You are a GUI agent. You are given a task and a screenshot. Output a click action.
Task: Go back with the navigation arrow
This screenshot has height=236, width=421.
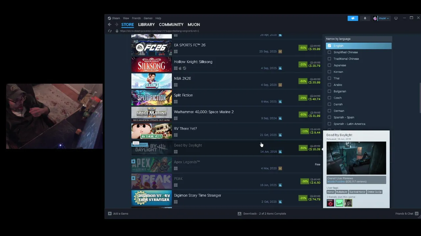click(110, 25)
